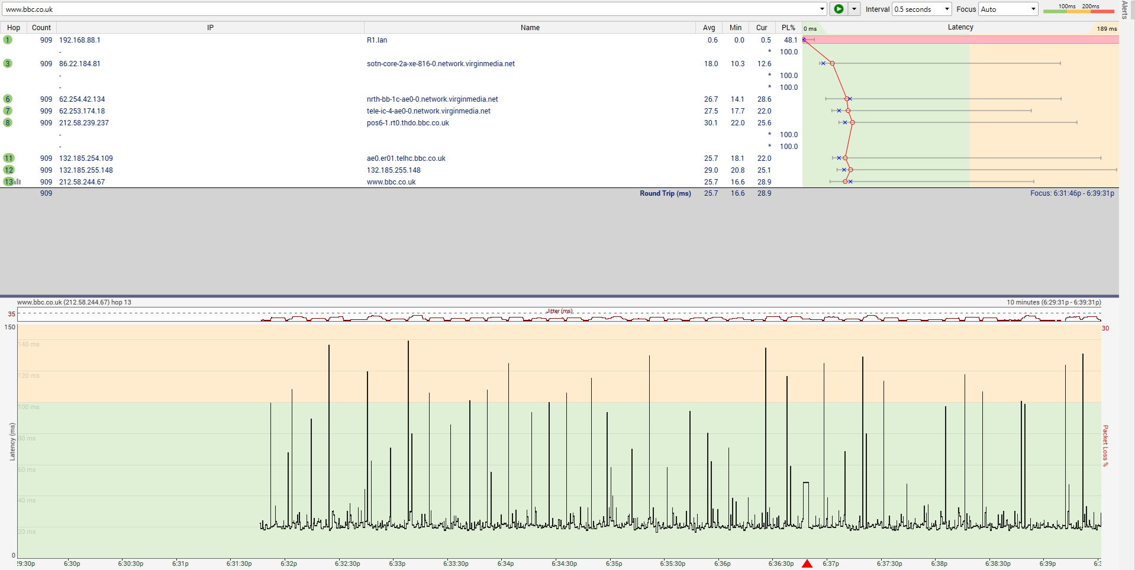1135x570 pixels.
Task: Click the 100ms 200ms latency color scale
Action: [1078, 8]
